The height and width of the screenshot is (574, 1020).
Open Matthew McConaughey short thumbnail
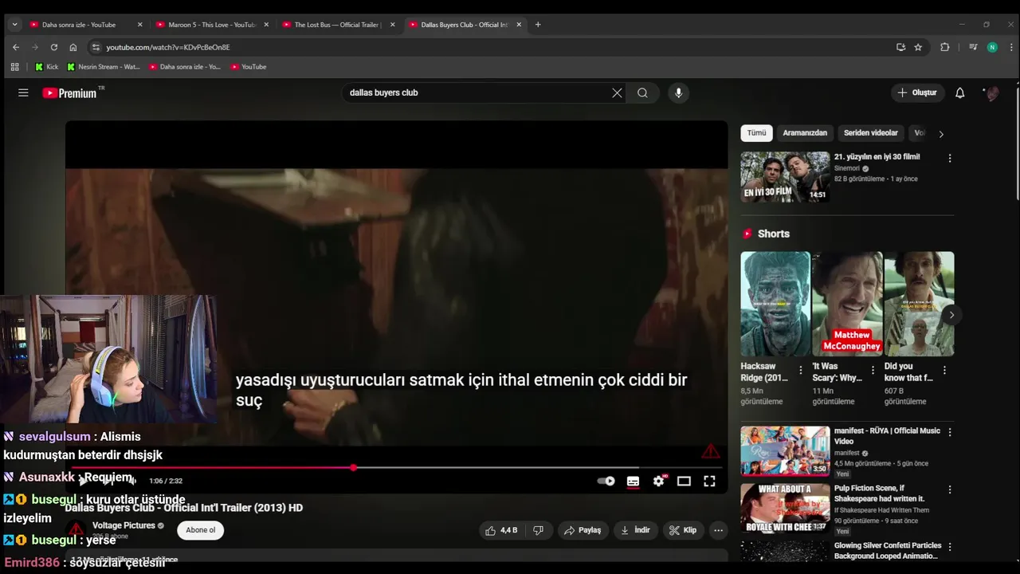tap(847, 304)
